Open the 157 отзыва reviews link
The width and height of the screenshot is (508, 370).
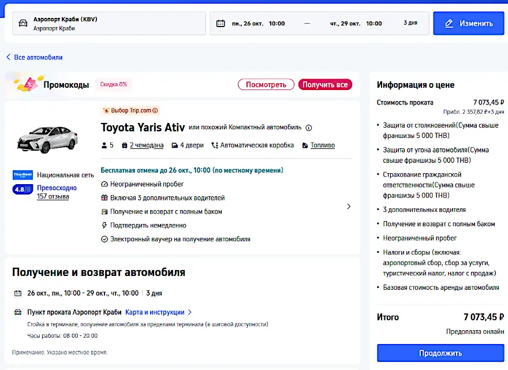pyautogui.click(x=53, y=196)
